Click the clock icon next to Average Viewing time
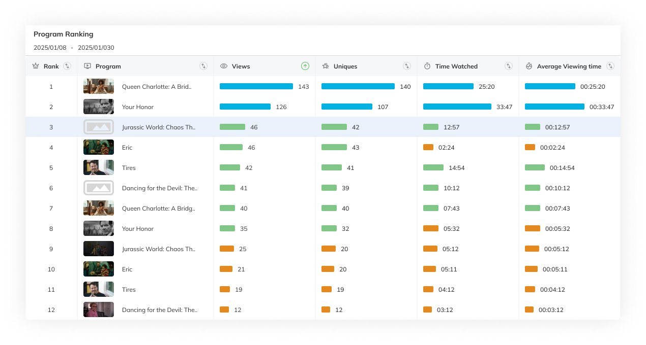 pyautogui.click(x=528, y=66)
